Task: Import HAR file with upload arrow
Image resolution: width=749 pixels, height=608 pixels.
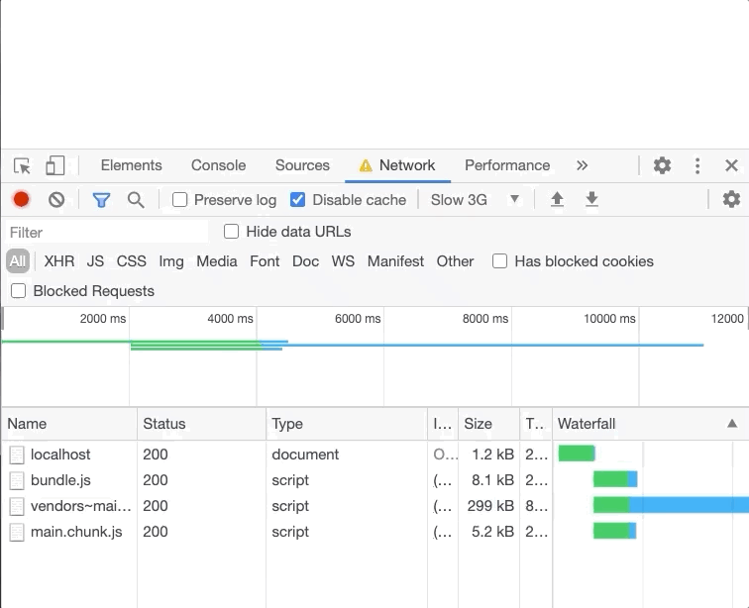Action: (557, 200)
